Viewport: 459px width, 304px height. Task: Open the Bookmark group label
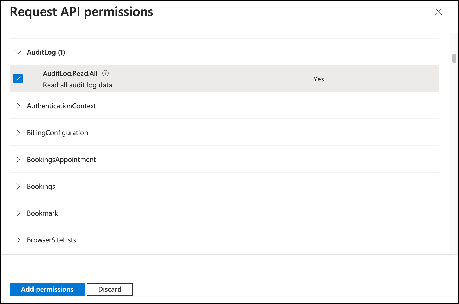(42, 213)
